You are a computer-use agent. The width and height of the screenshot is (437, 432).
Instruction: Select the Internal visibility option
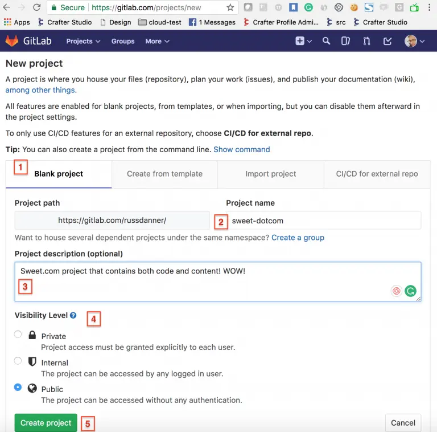[x=18, y=361]
